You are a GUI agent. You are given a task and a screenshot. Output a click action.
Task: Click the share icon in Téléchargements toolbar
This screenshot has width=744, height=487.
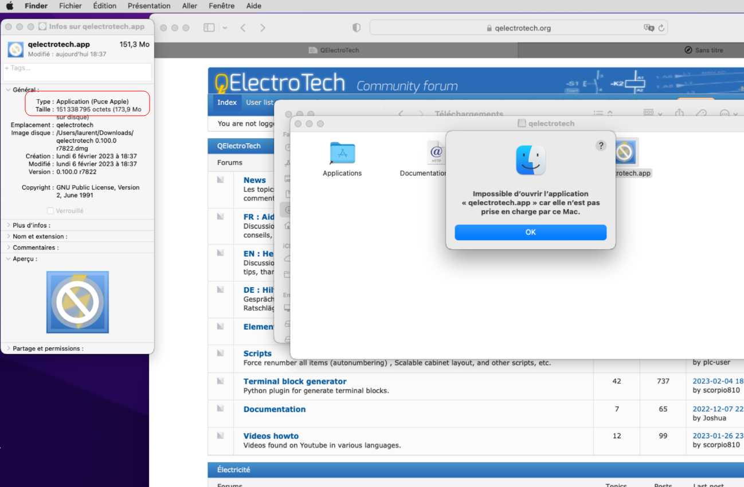(679, 113)
